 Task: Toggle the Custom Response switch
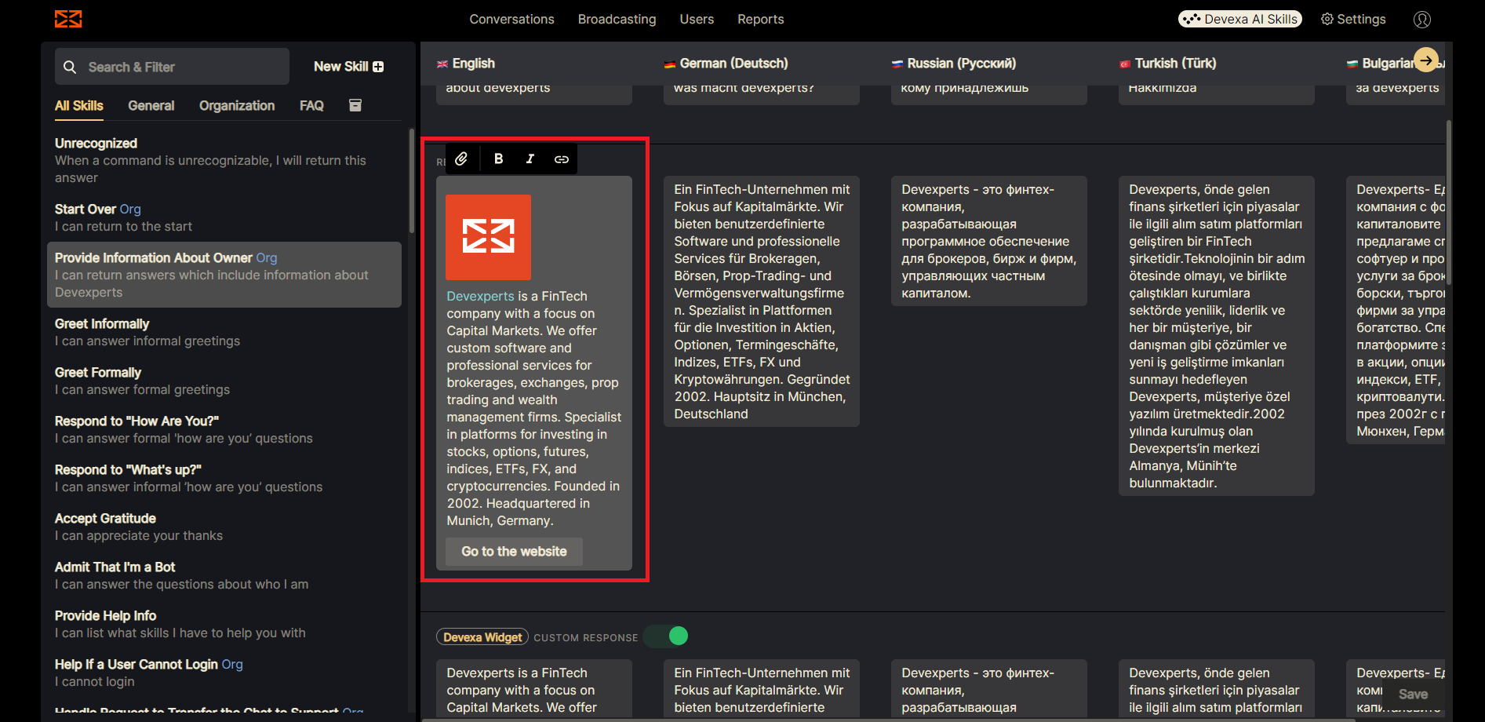667,636
